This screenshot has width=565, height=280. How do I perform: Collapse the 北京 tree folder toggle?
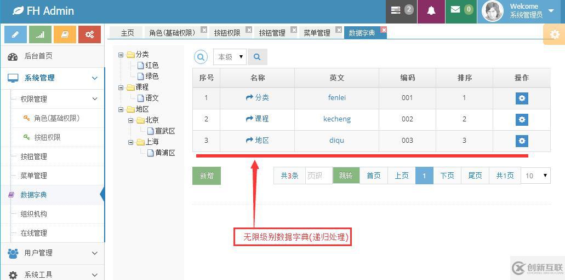pos(131,120)
